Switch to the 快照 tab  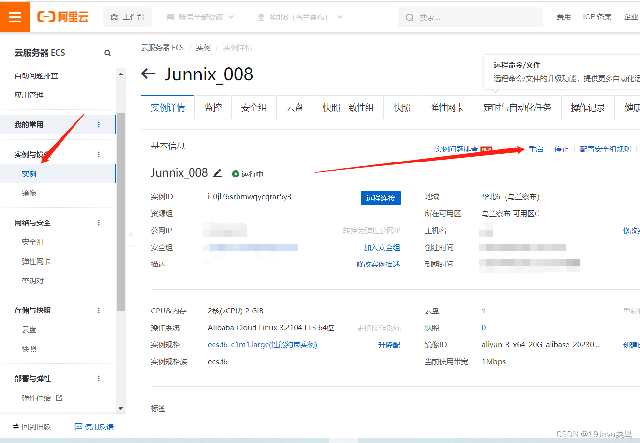[x=402, y=107]
